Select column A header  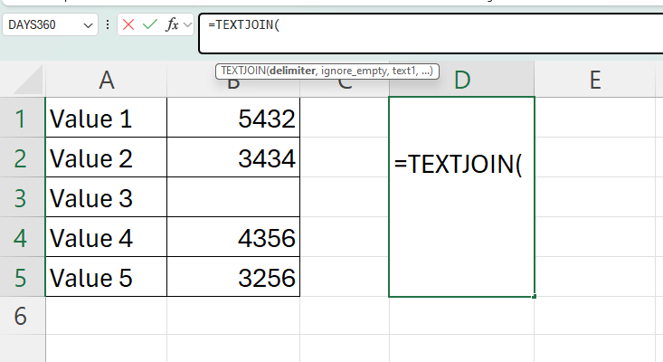106,80
